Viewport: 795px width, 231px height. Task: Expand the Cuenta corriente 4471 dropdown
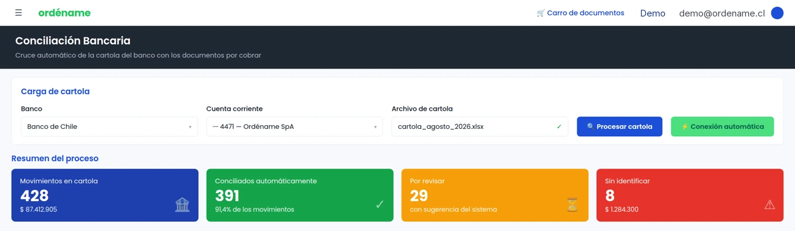click(x=294, y=127)
